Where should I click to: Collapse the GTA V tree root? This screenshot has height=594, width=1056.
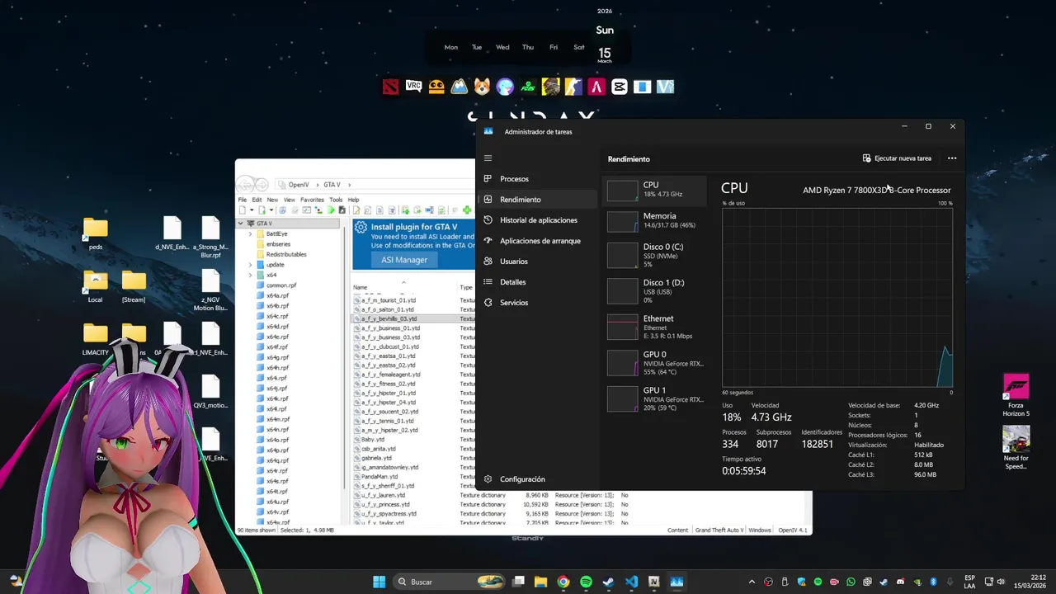coord(241,224)
